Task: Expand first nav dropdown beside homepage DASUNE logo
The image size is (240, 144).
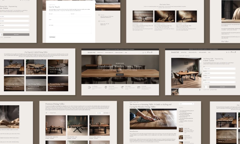Action: click(100, 52)
